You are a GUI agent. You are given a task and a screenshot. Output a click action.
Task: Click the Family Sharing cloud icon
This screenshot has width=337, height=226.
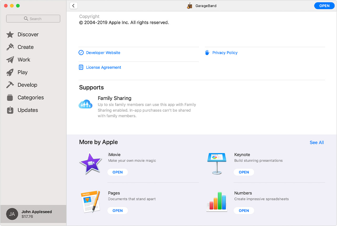click(86, 104)
